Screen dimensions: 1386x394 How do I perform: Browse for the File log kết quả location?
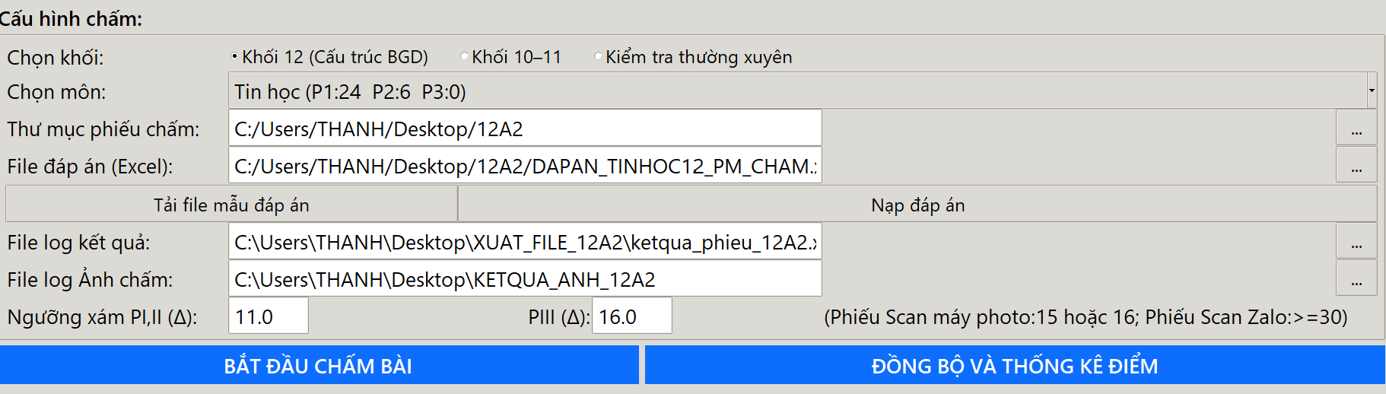[1356, 242]
